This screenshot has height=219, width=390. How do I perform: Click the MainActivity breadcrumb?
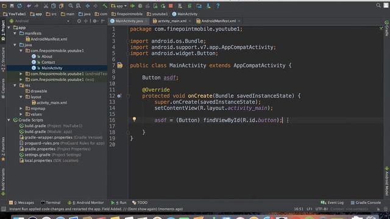click(185, 14)
